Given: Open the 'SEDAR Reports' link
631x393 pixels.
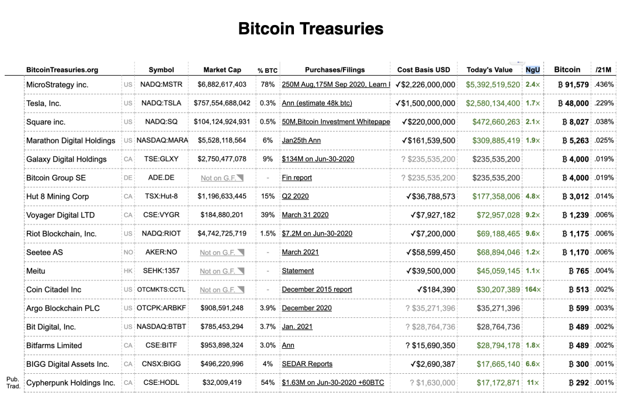Looking at the screenshot, I should pos(307,364).
